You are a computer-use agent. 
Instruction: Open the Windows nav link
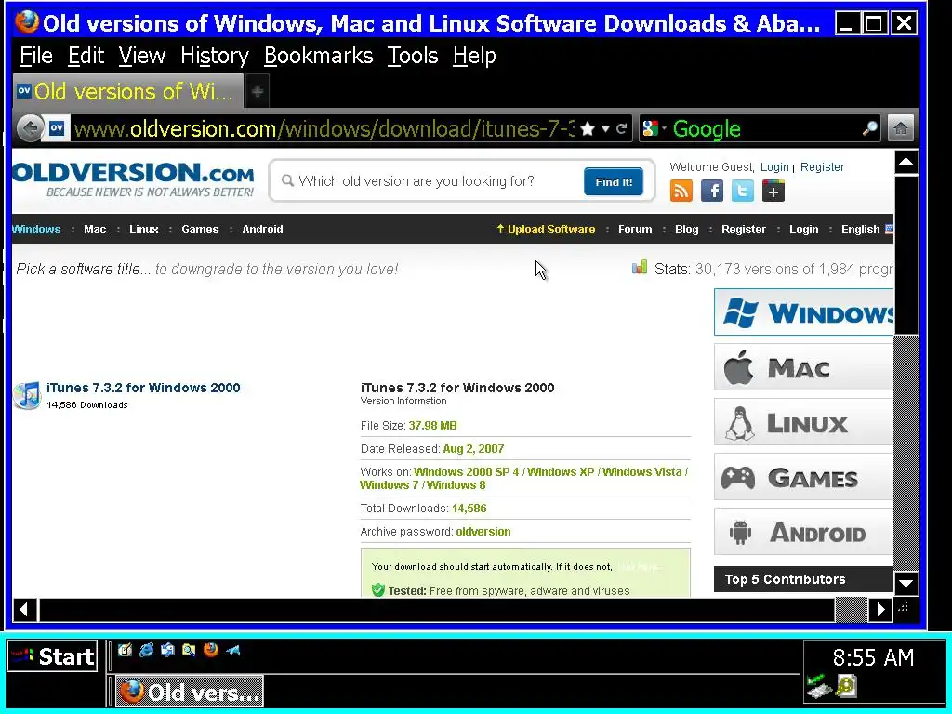click(36, 230)
